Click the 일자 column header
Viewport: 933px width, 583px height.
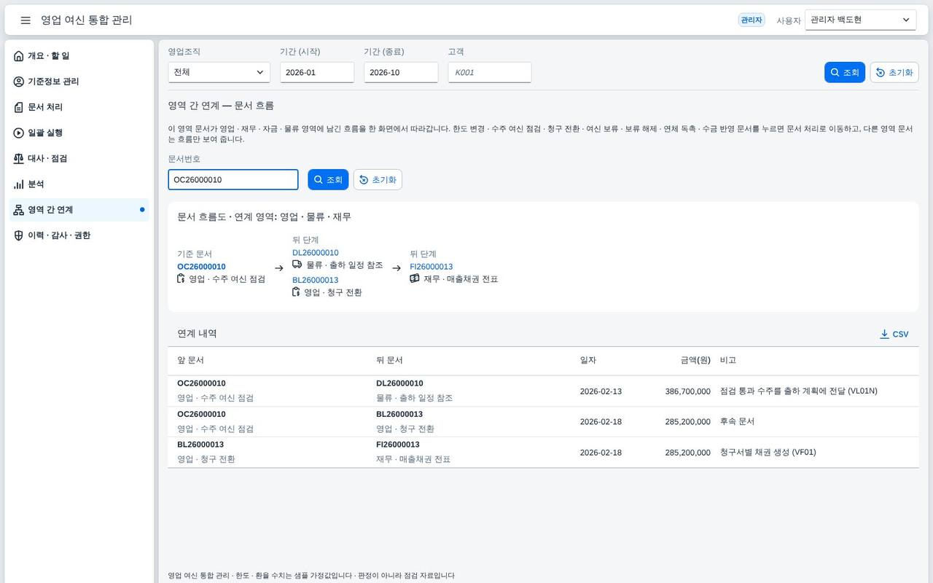click(588, 360)
